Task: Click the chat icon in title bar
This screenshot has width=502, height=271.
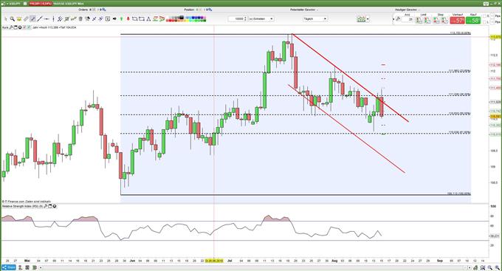Action: pyautogui.click(x=25, y=4)
